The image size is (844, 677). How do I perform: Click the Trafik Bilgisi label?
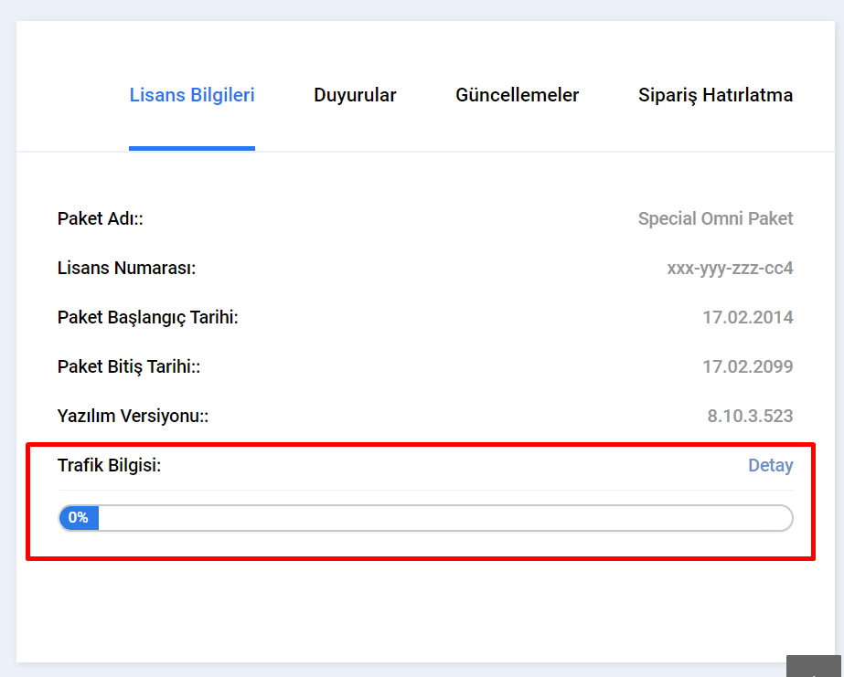[109, 466]
